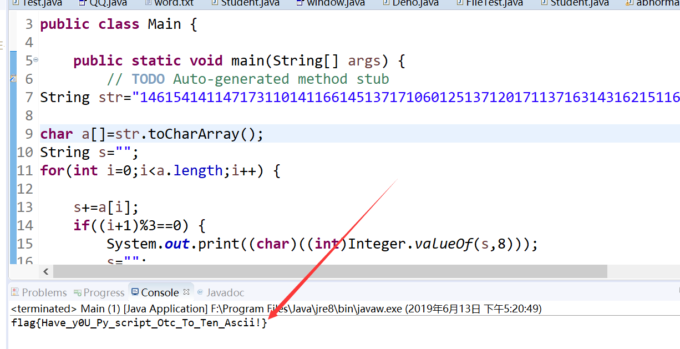Click line number 7 in the gutter
The height and width of the screenshot is (349, 680).
pyautogui.click(x=29, y=98)
